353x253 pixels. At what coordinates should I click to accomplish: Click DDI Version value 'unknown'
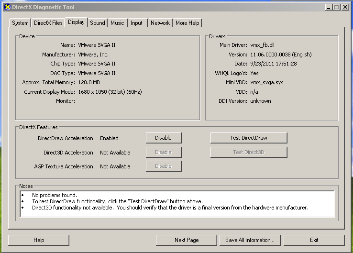(261, 101)
